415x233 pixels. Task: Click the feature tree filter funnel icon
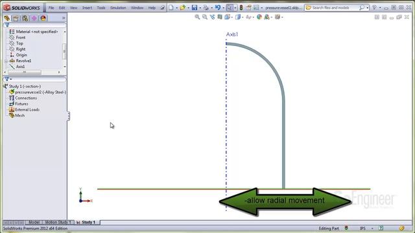point(7,25)
